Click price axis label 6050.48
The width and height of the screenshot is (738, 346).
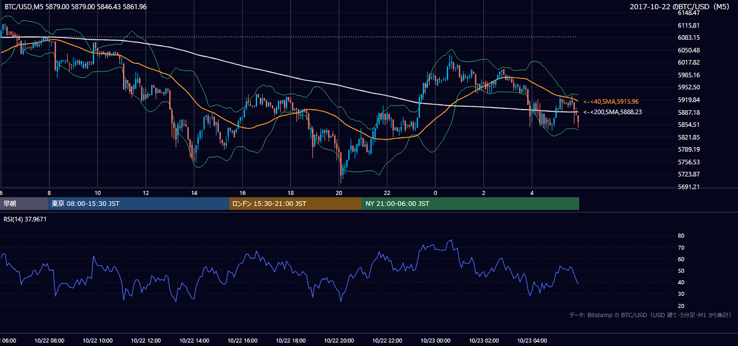pos(689,50)
